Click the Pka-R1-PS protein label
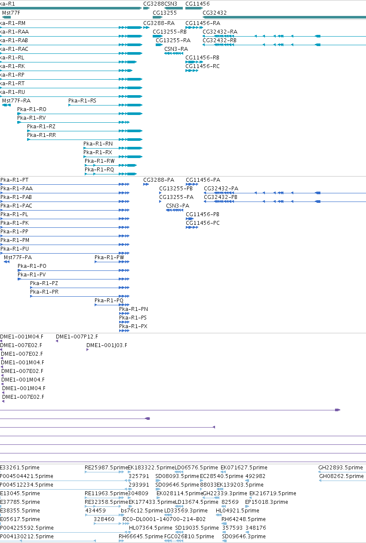This screenshot has width=366, height=543. tap(133, 318)
